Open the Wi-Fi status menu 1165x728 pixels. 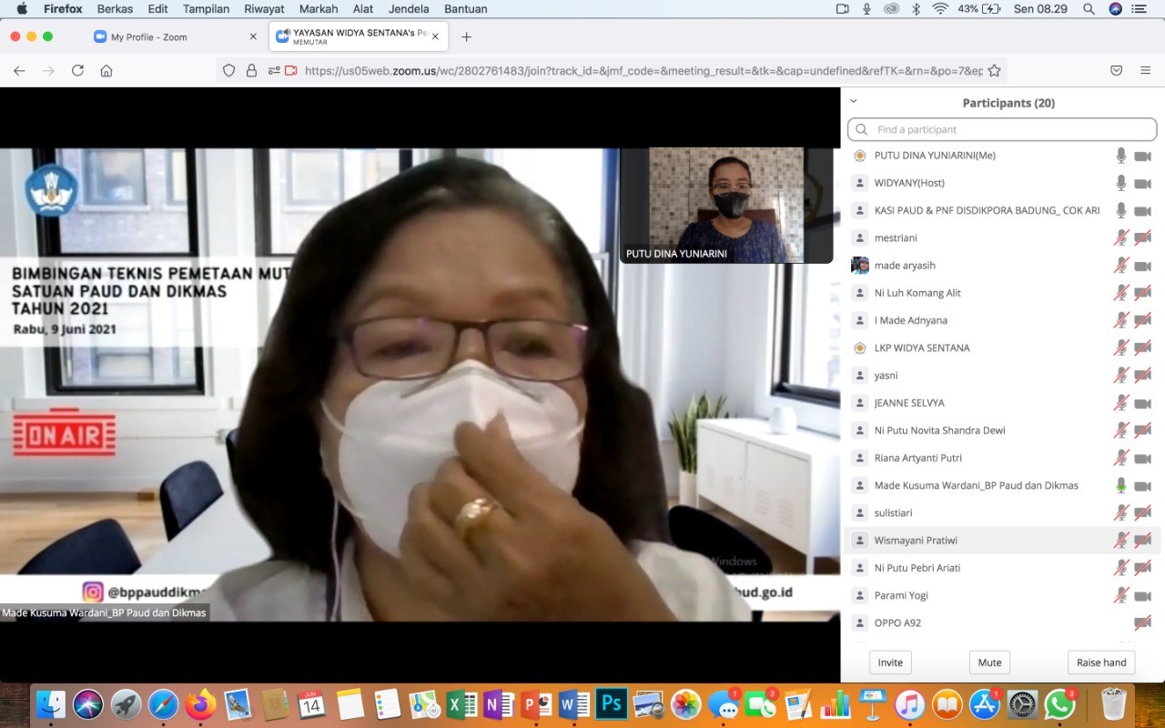pos(940,9)
